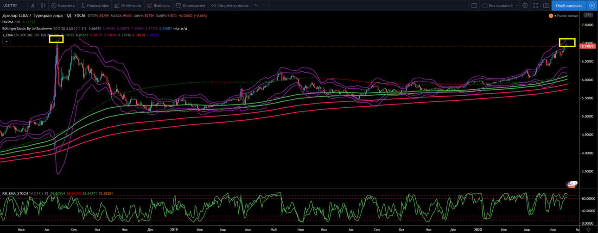
Task: Click the TRY currency label on price scale
Action: pos(589,15)
